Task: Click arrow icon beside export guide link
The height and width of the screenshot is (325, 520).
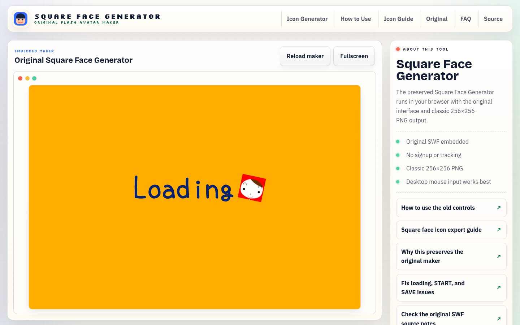Action: pos(499,230)
